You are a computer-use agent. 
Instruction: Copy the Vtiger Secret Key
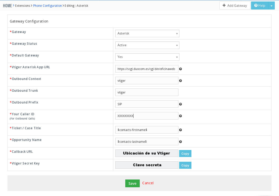click(x=185, y=165)
